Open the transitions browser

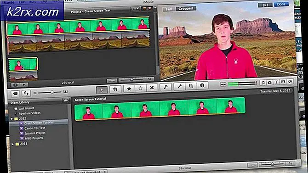283,82
